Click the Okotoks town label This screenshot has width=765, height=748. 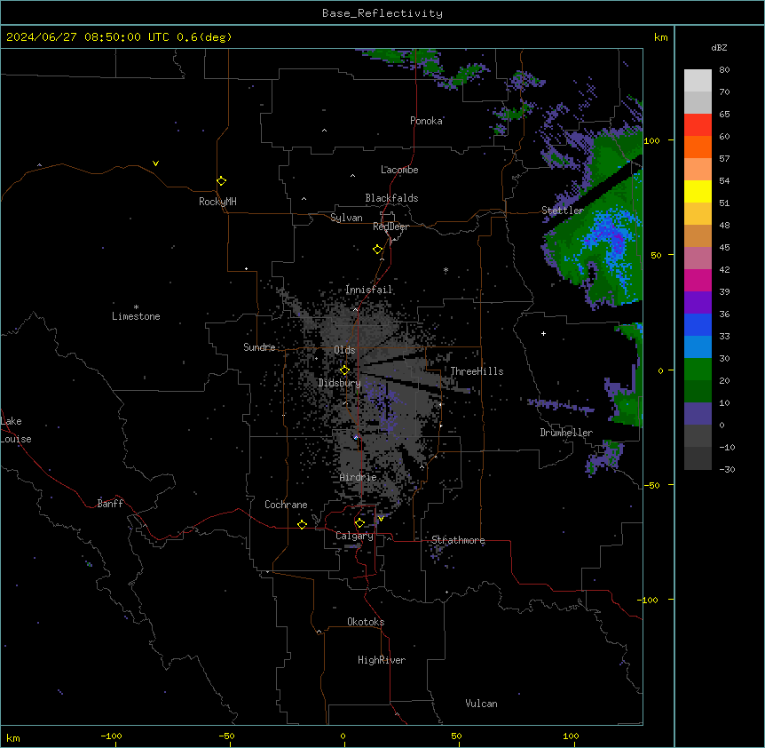pos(366,622)
